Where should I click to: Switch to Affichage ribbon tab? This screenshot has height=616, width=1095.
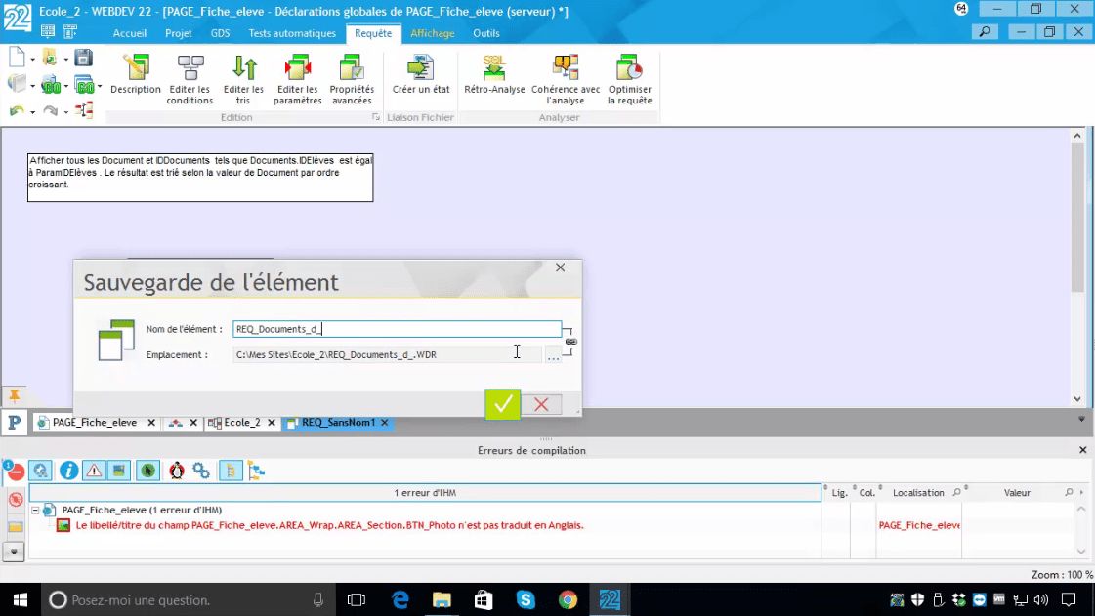point(433,33)
